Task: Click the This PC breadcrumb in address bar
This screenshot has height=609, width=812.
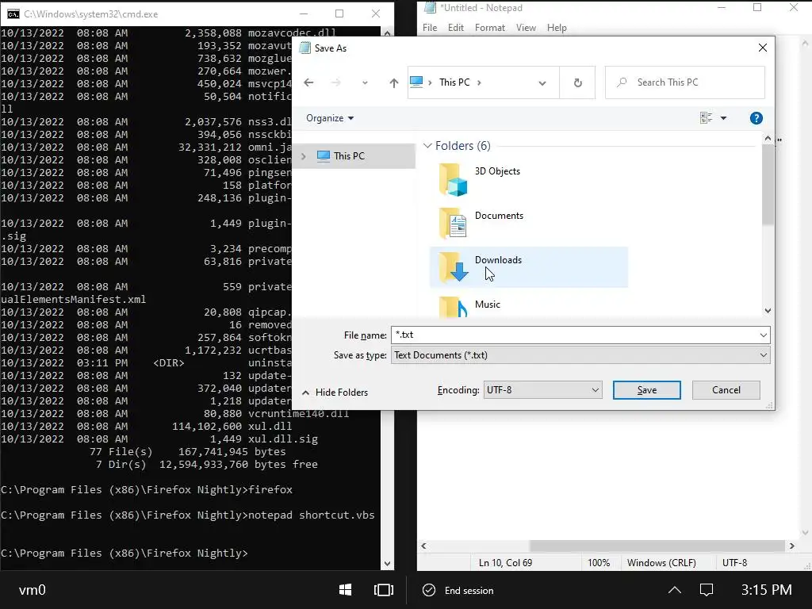Action: point(454,82)
